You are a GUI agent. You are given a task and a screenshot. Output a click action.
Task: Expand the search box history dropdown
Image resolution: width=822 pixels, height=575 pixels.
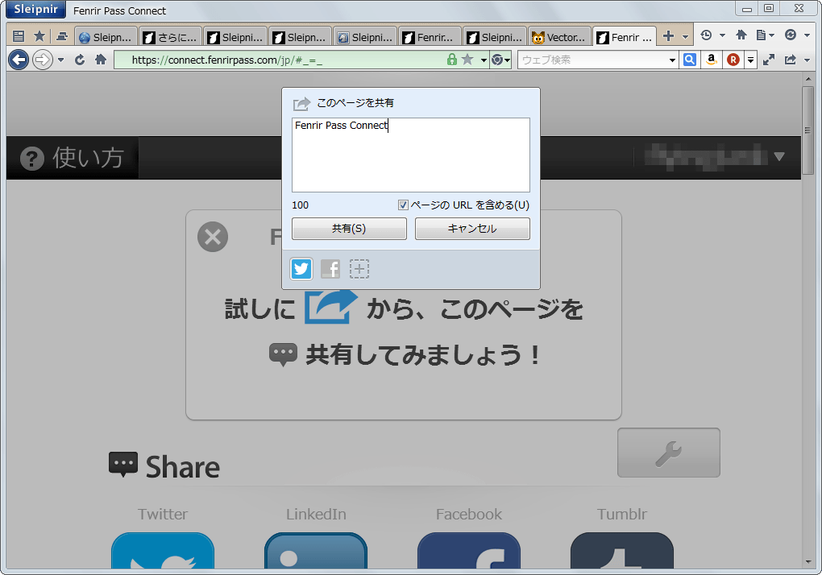point(673,60)
